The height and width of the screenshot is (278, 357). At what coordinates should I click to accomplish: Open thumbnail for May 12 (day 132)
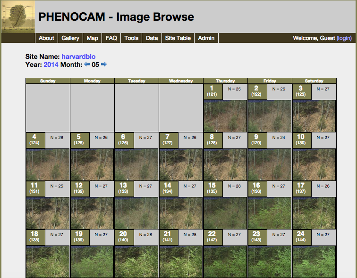click(x=92, y=213)
